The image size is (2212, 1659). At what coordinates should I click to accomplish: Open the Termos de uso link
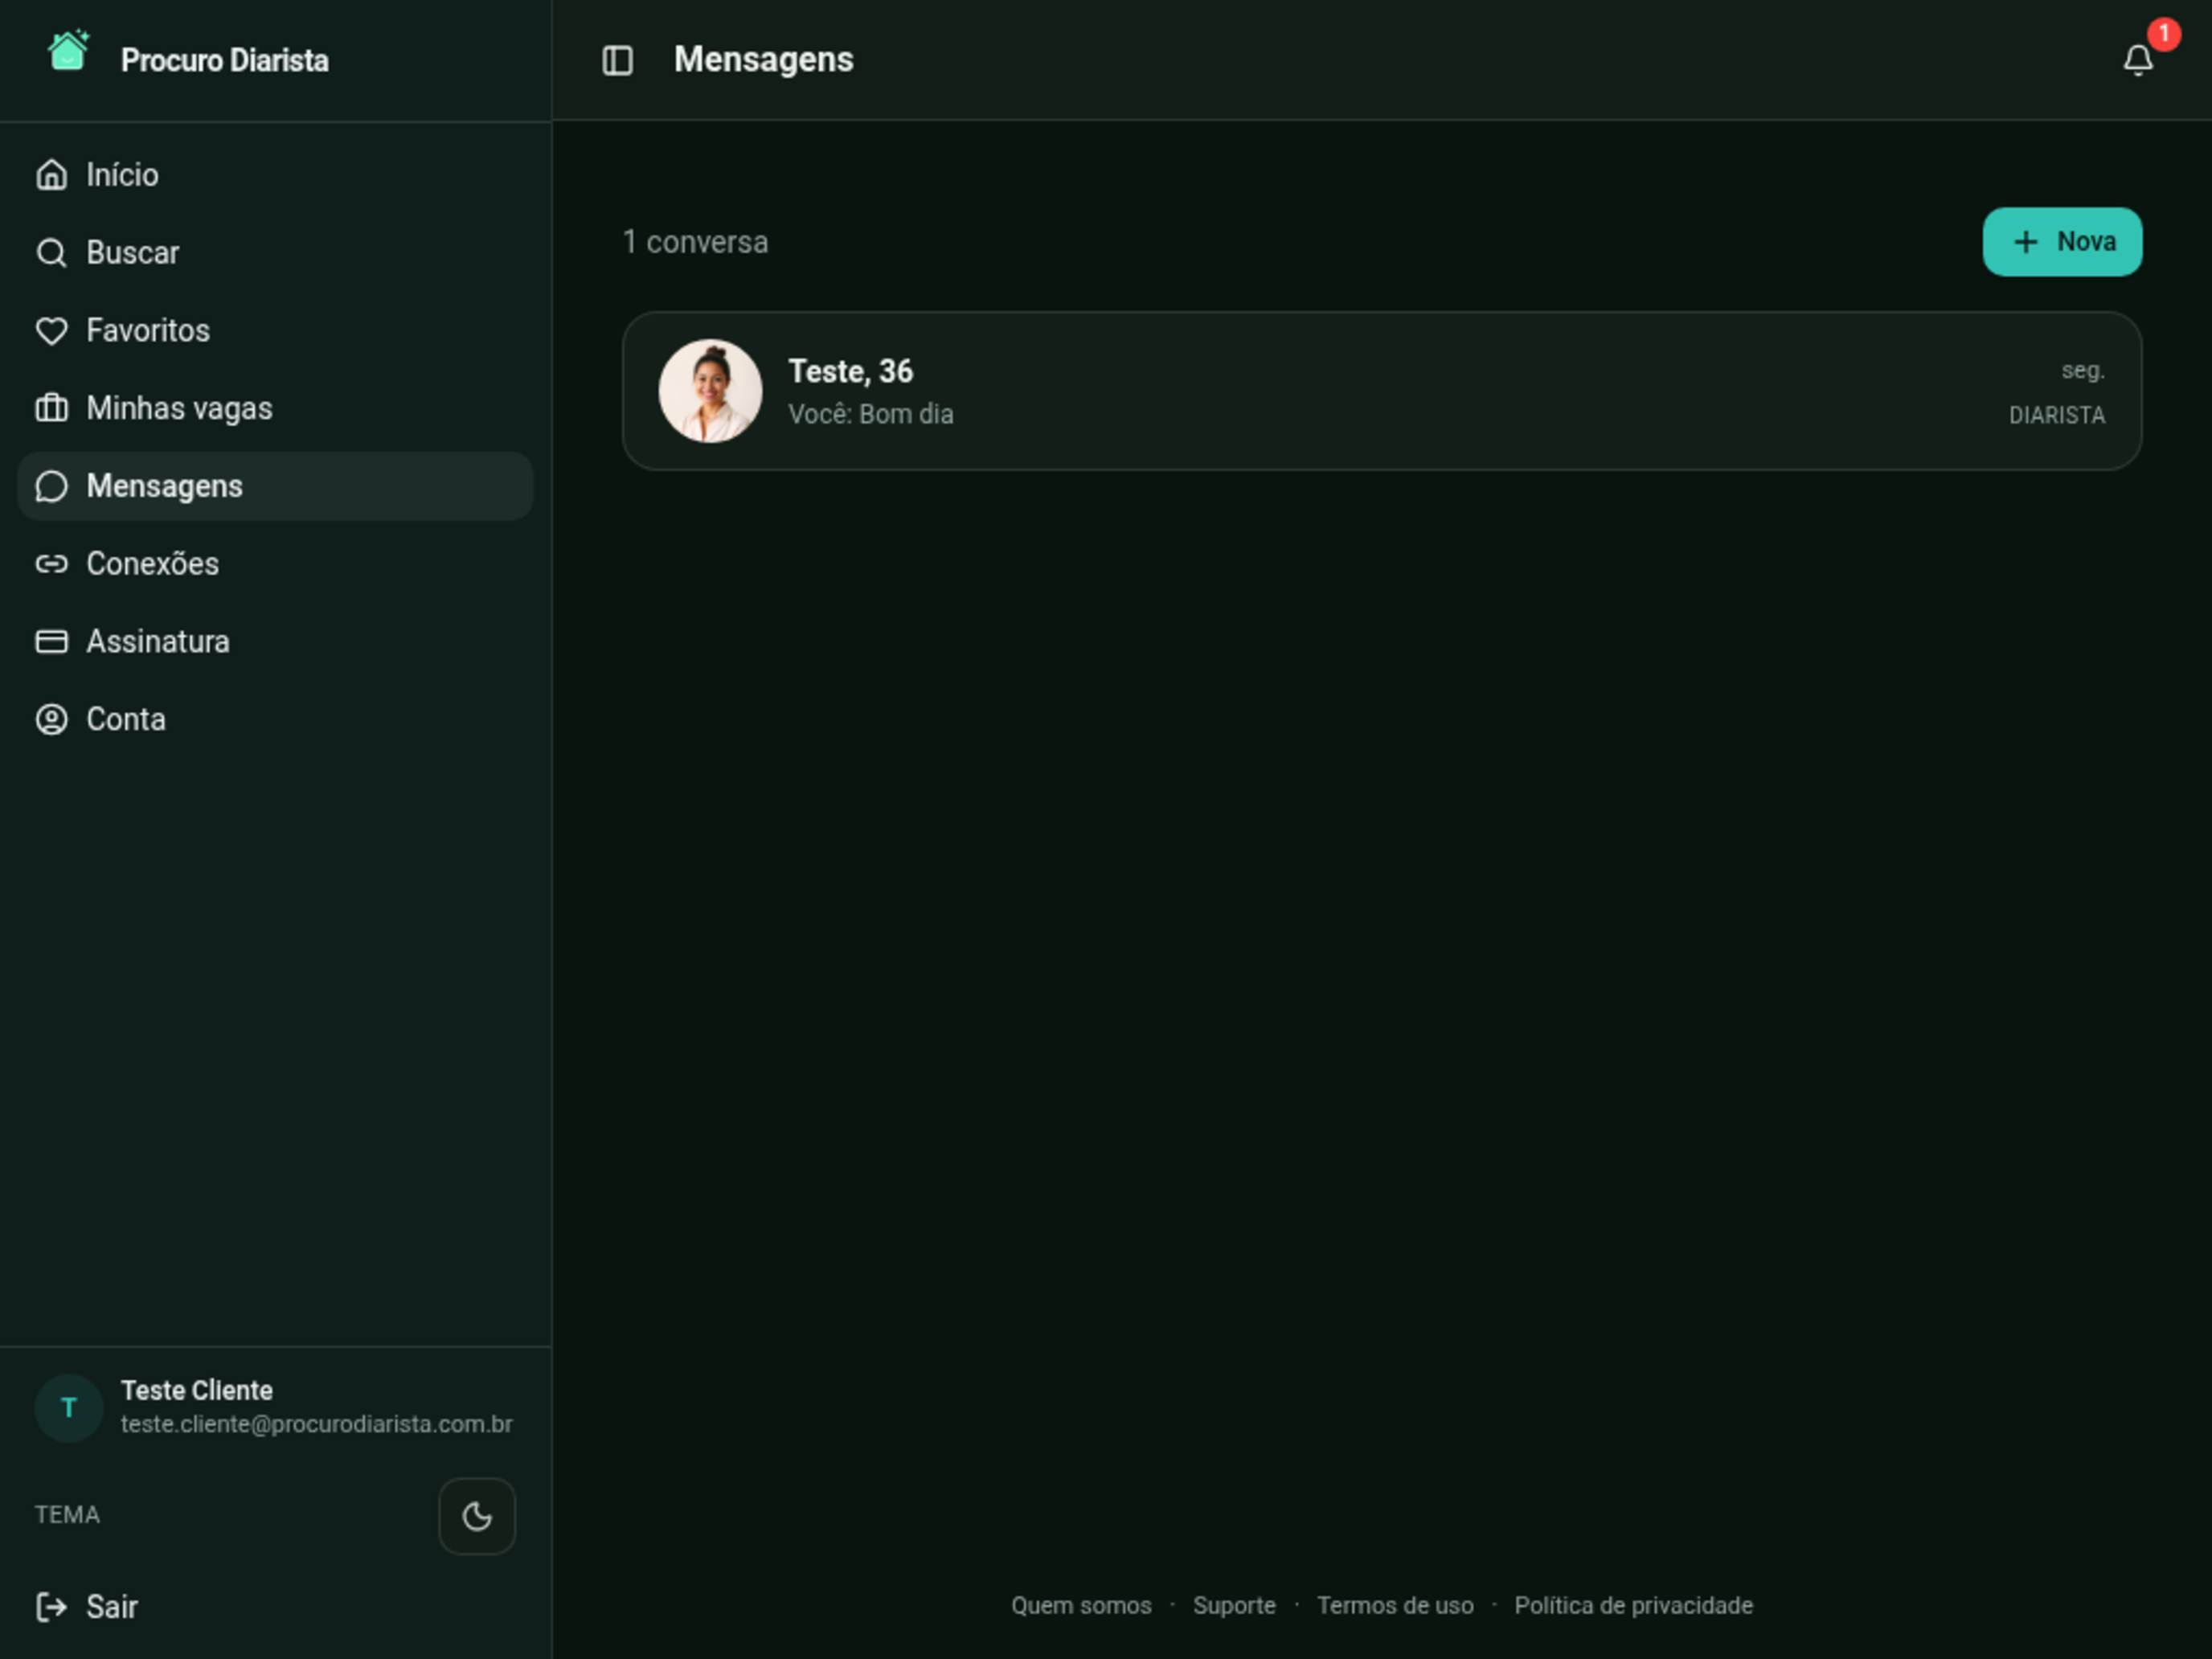pyautogui.click(x=1395, y=1605)
